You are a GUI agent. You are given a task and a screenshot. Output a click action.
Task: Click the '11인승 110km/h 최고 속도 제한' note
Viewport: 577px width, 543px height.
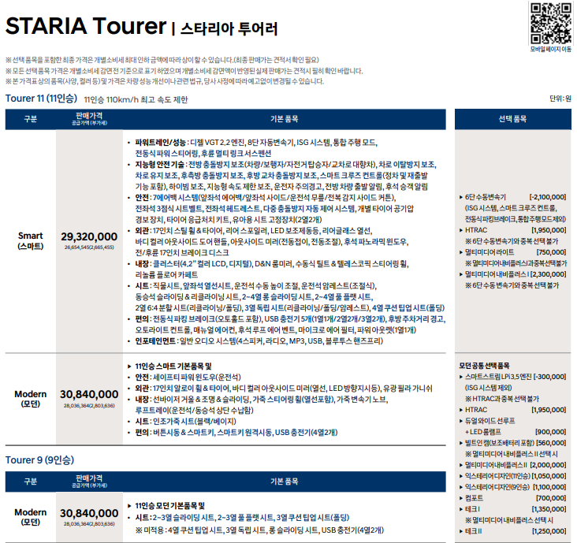(x=136, y=100)
